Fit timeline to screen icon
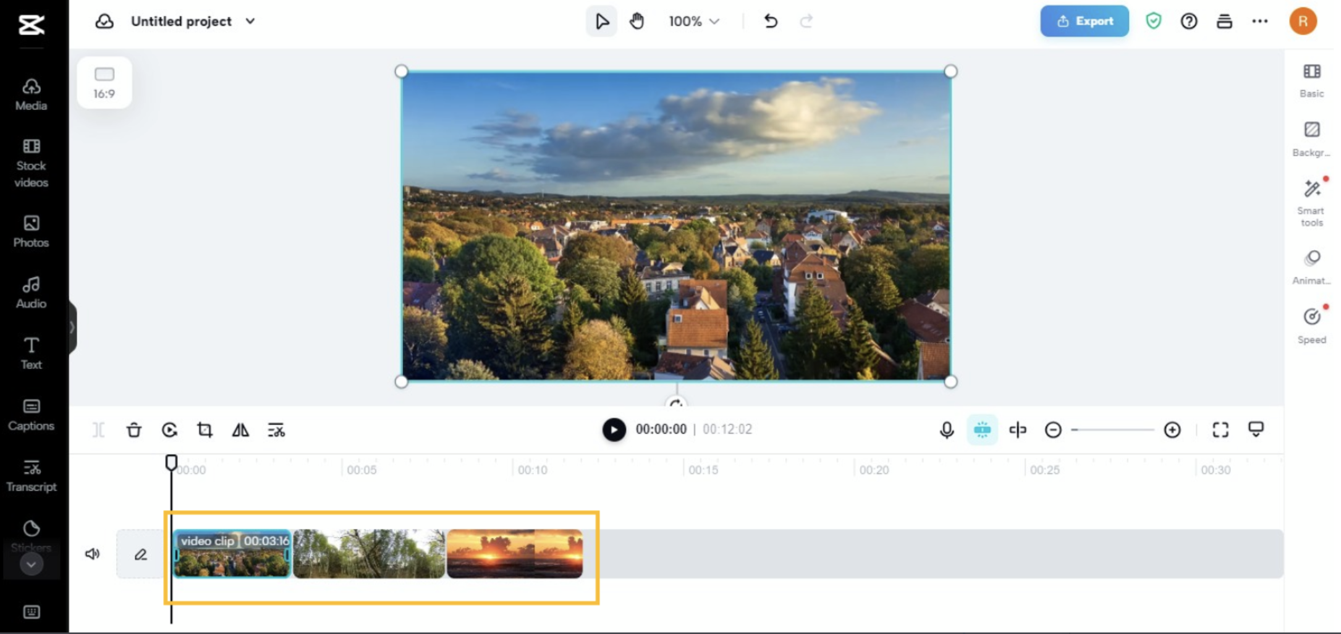Screen dimensions: 1341x634 coord(1220,430)
